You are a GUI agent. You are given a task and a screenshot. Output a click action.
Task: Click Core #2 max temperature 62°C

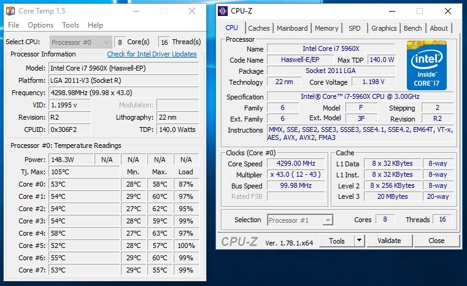click(x=160, y=209)
